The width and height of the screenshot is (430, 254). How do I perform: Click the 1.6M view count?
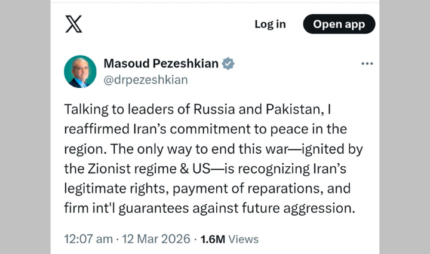tap(213, 239)
